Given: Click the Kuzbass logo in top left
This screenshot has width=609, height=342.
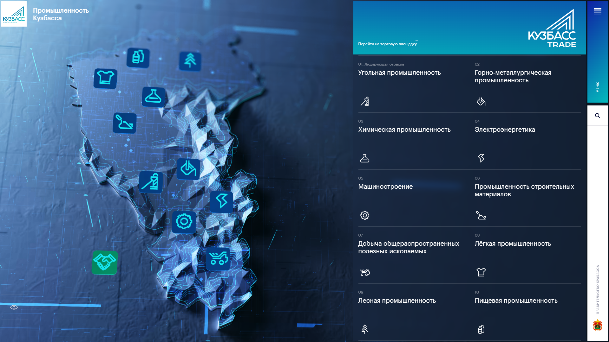Looking at the screenshot, I should pyautogui.click(x=14, y=14).
